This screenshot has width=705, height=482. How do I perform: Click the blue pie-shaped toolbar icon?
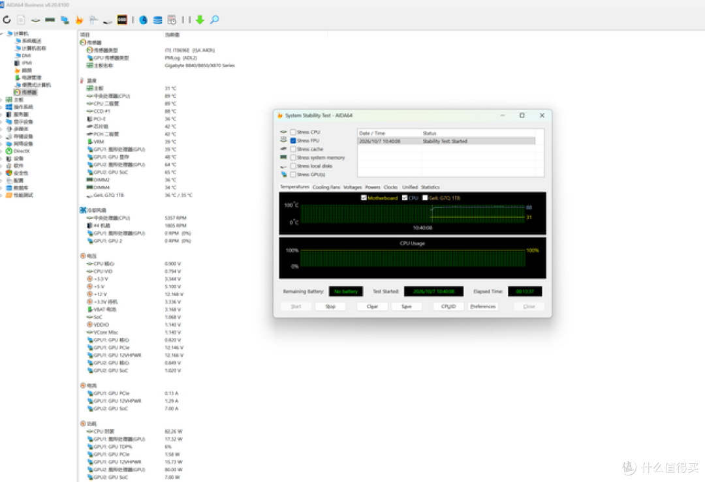[143, 20]
